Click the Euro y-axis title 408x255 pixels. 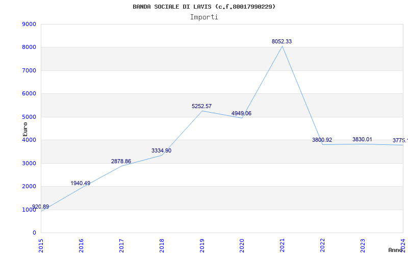(25, 129)
